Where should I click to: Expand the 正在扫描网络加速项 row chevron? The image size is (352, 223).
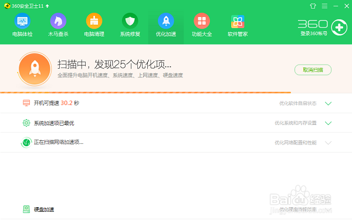click(328, 143)
